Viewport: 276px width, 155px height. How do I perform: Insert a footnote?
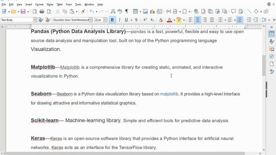pyautogui.click(x=203, y=12)
